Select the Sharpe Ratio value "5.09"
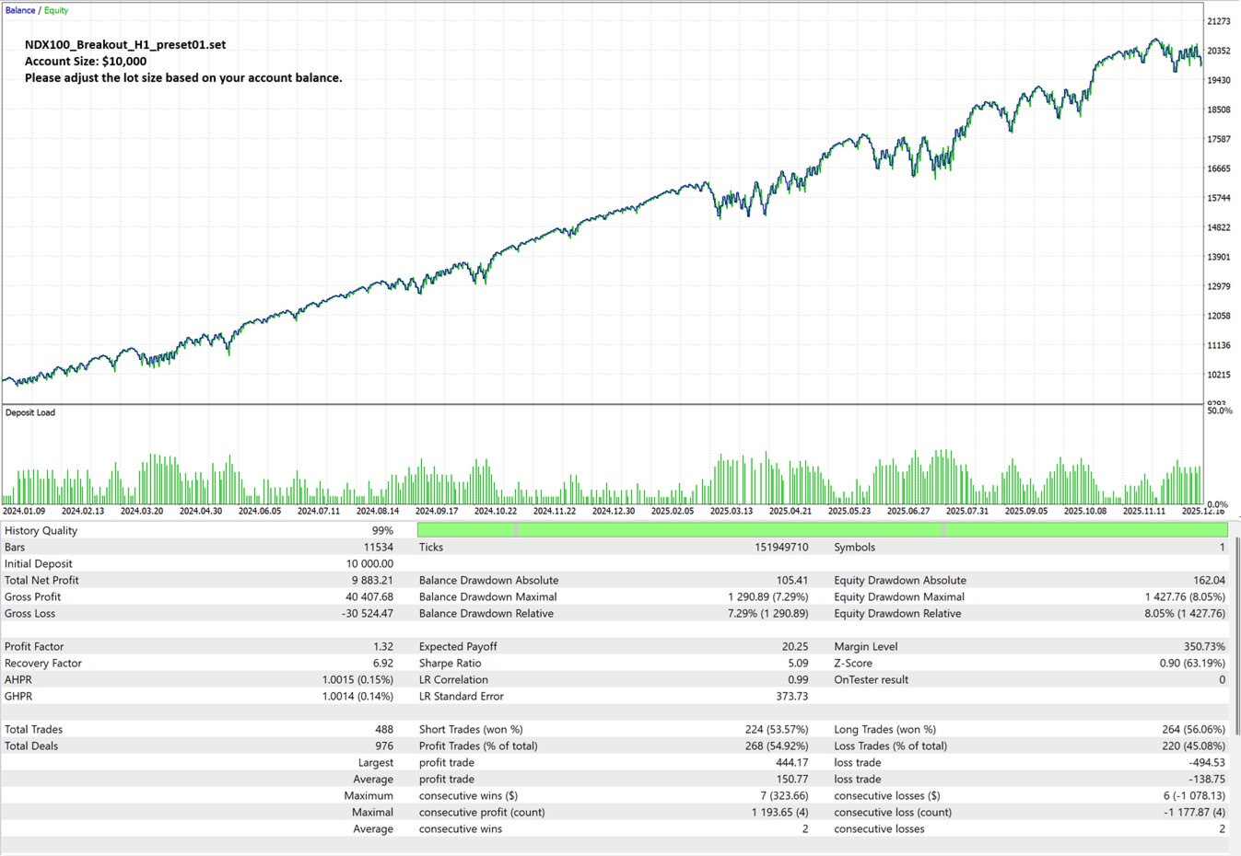Image resolution: width=1241 pixels, height=856 pixels. pyautogui.click(x=798, y=663)
